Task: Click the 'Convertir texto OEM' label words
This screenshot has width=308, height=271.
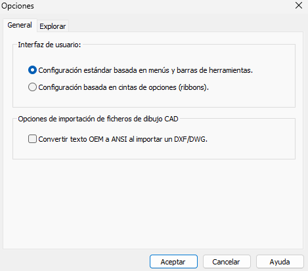Action: [x=71, y=139]
